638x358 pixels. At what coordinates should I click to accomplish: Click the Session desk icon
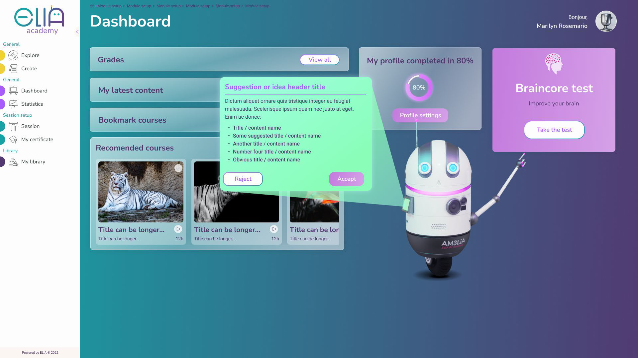[x=13, y=126]
